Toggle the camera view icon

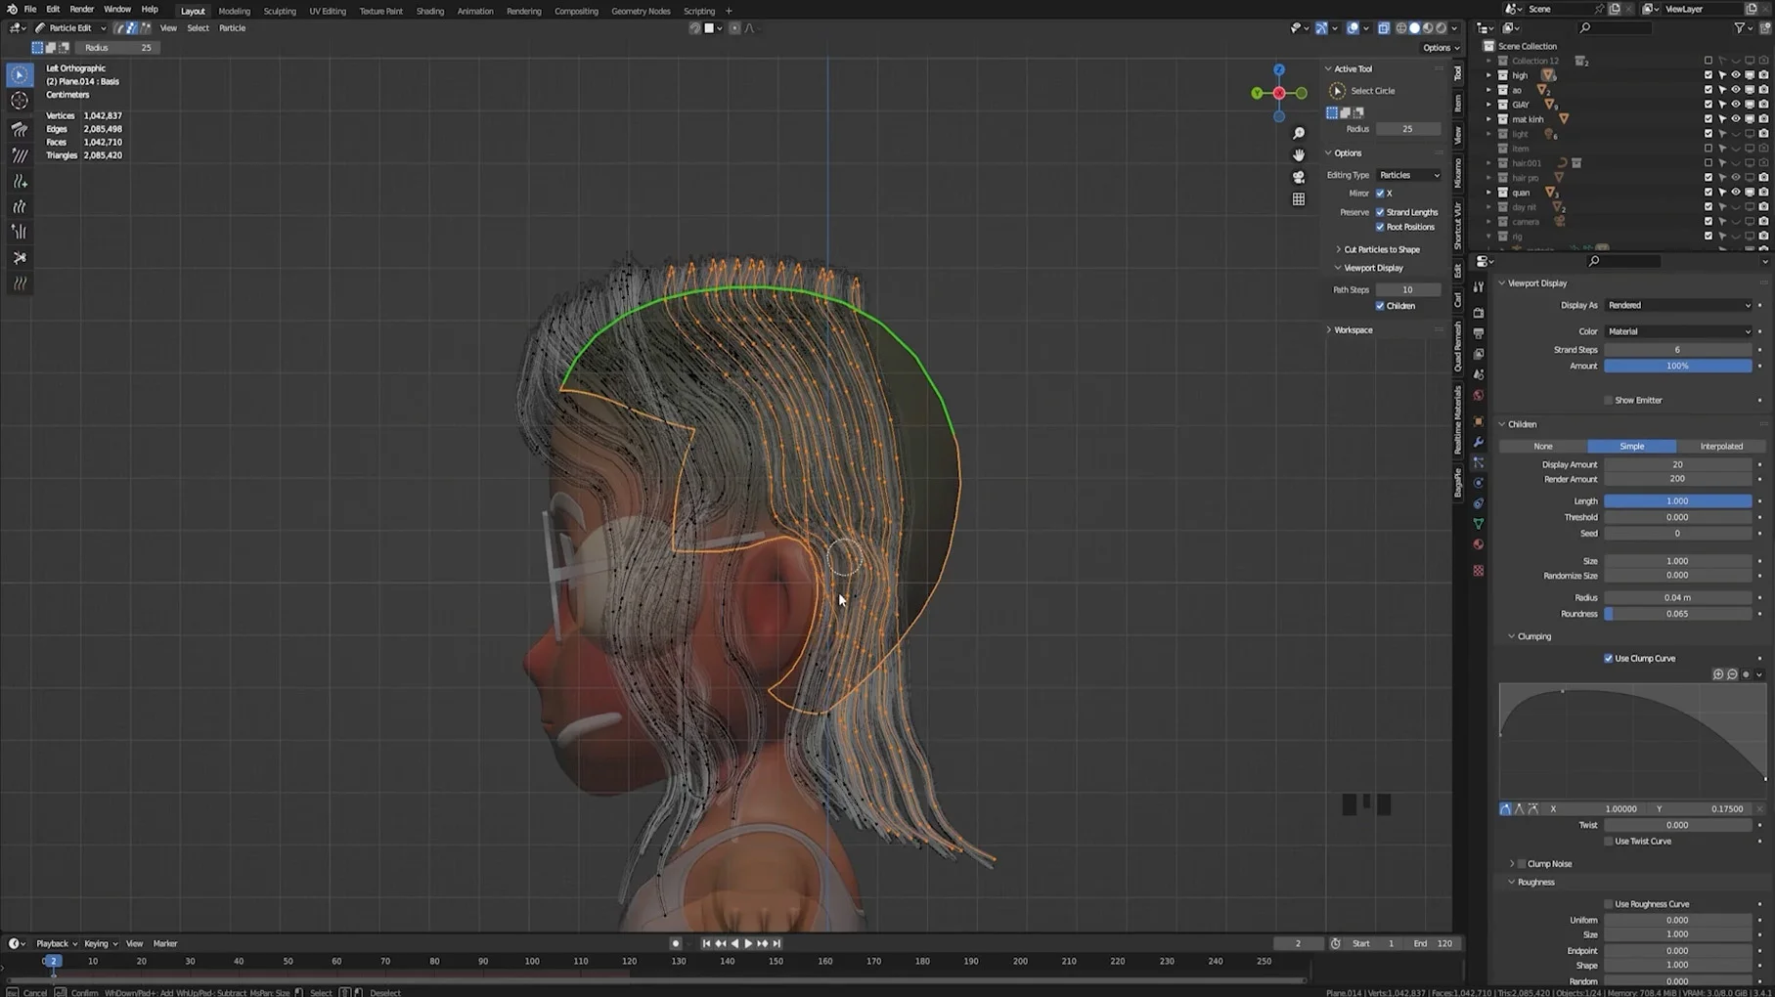click(x=1299, y=177)
